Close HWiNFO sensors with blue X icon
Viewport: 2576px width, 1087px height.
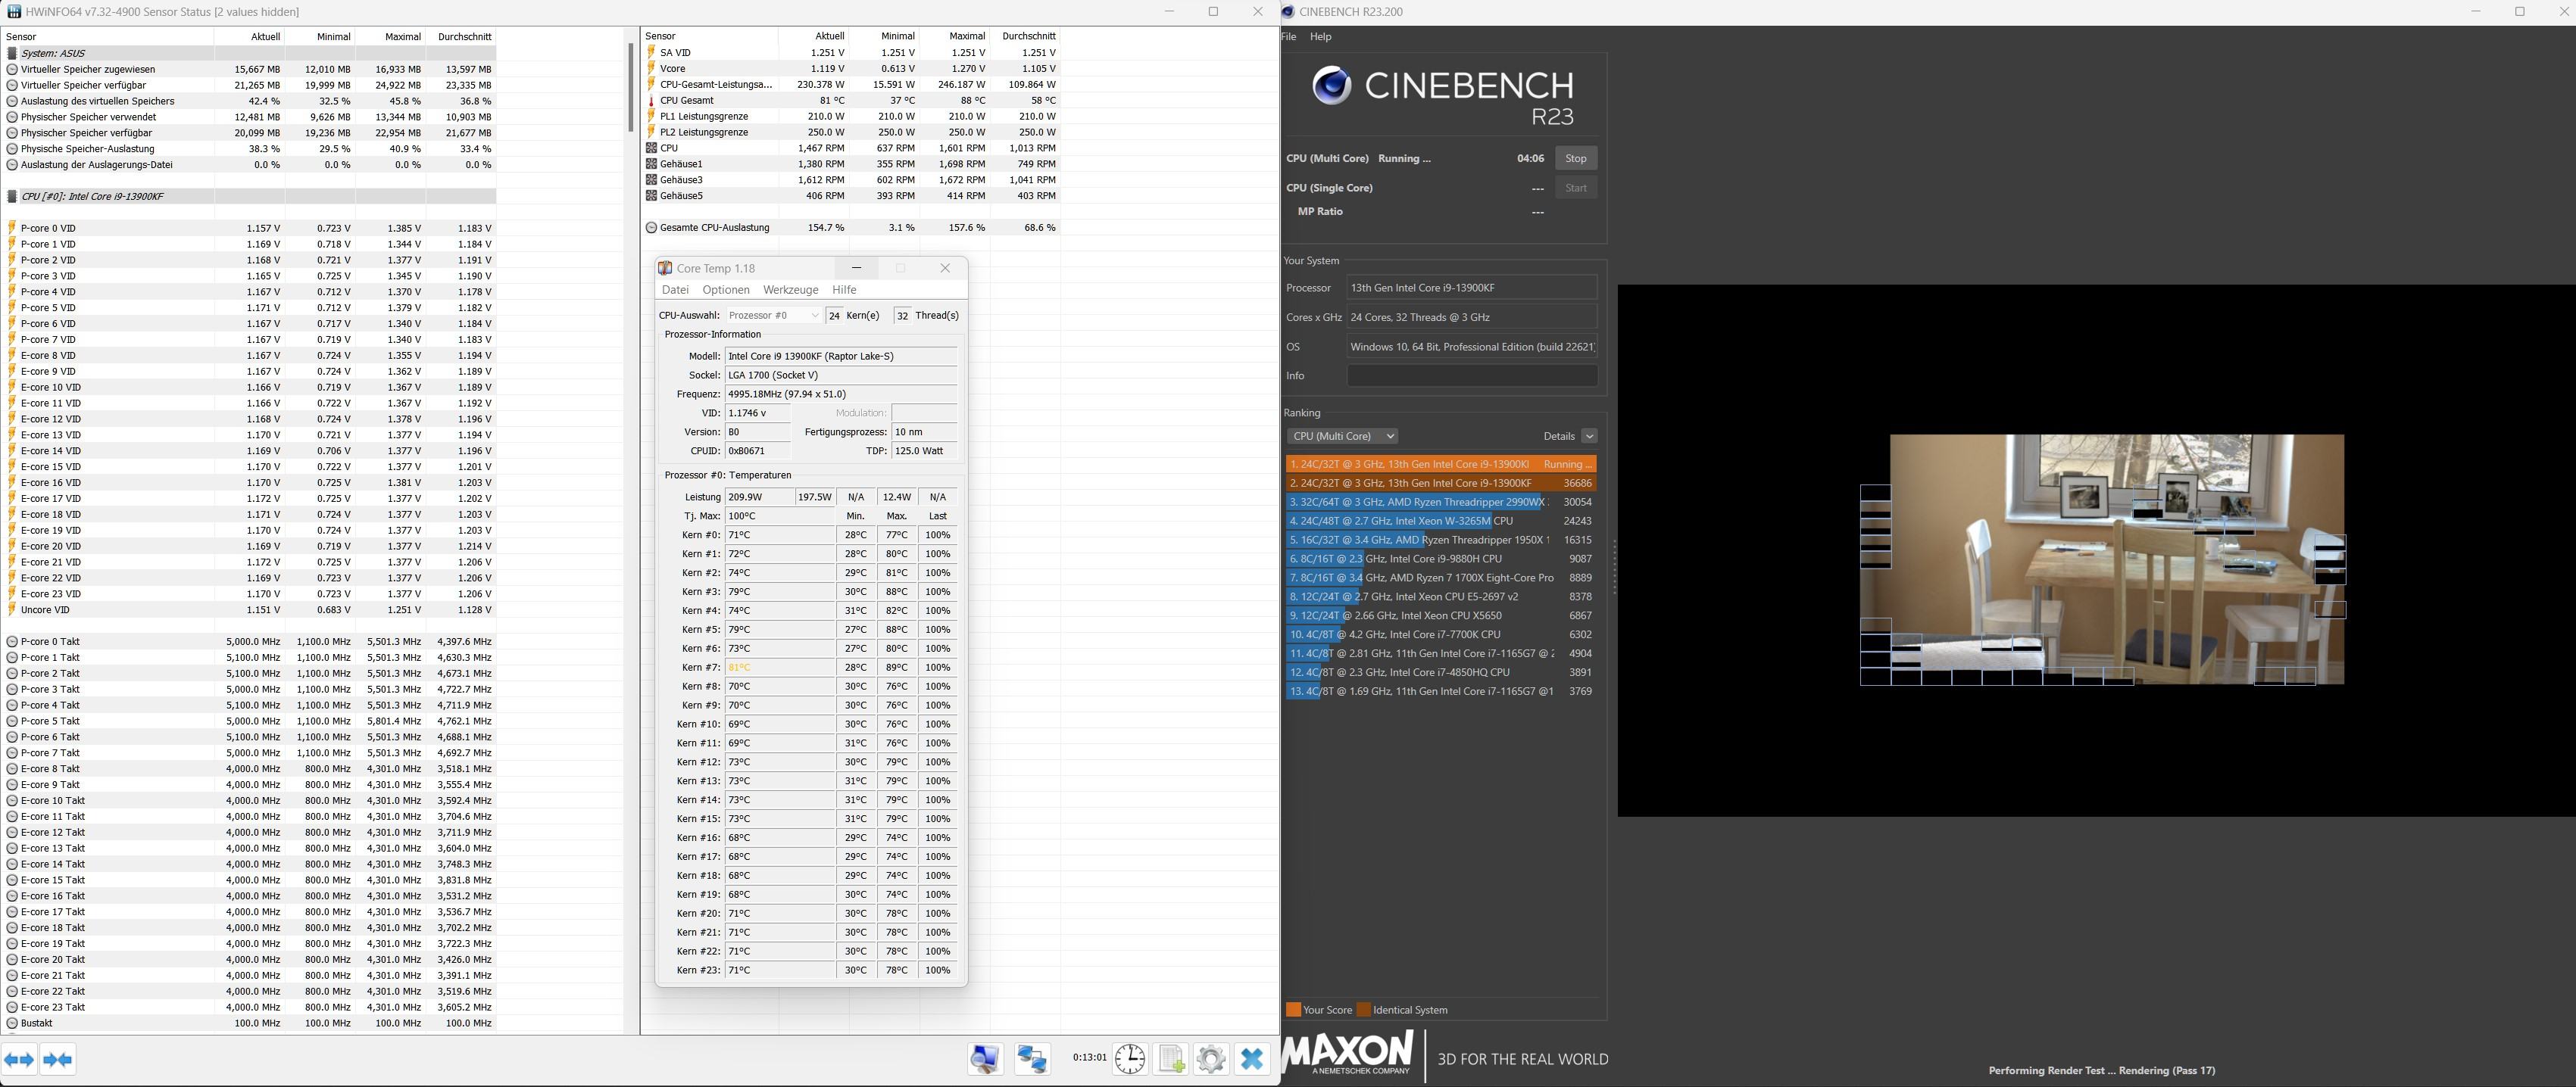[x=1252, y=1059]
